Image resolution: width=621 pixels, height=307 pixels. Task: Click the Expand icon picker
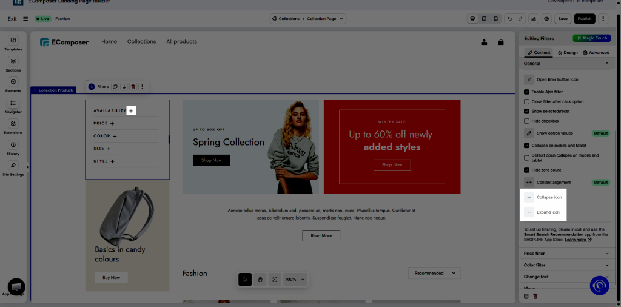pyautogui.click(x=529, y=212)
